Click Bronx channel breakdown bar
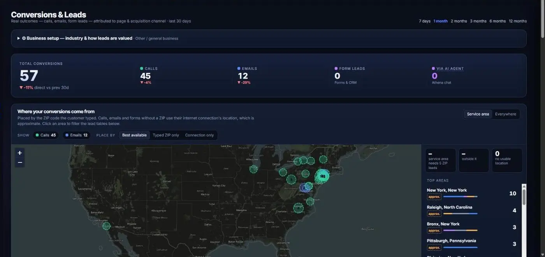545x257 pixels. tap(460, 231)
